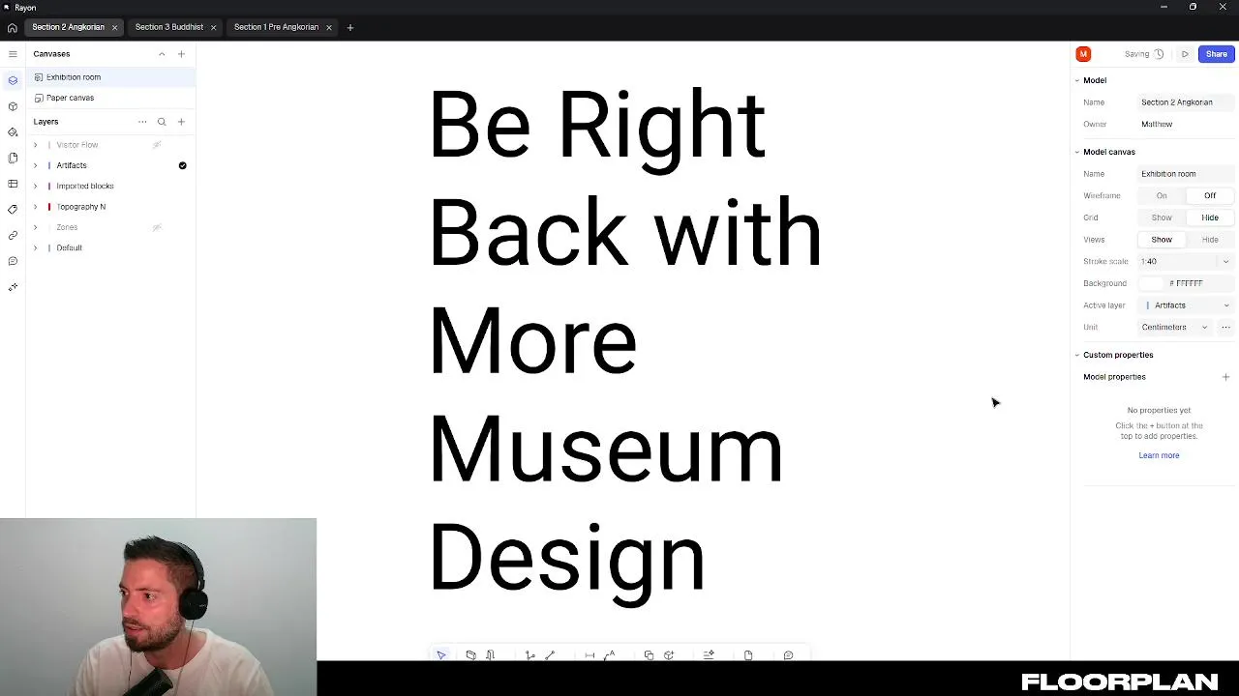Viewport: 1239px width, 696px height.
Task: Open the paint bucket styles icon
Action: (x=13, y=131)
